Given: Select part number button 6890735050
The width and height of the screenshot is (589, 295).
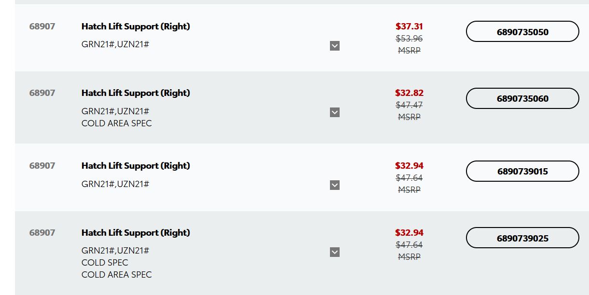Looking at the screenshot, I should tap(522, 32).
